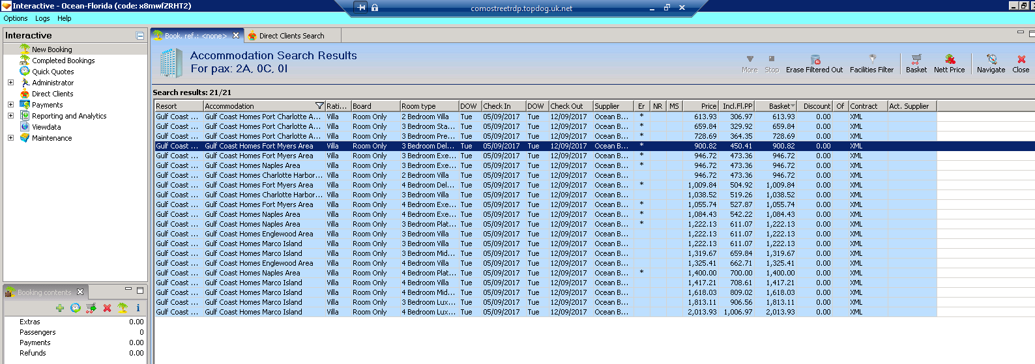Click the blue info icon in Booking contents
Screen dimensions: 1035x364
(138, 308)
